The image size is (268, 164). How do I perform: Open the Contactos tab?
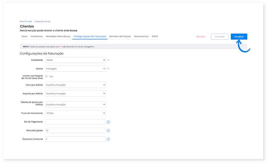pos(37,36)
